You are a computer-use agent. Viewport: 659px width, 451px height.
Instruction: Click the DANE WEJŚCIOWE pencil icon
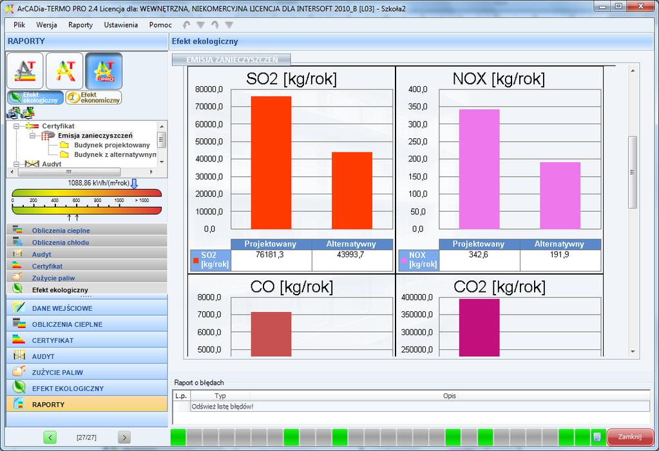(19, 307)
